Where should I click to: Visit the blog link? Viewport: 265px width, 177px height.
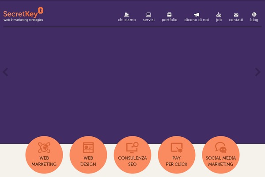pyautogui.click(x=254, y=20)
